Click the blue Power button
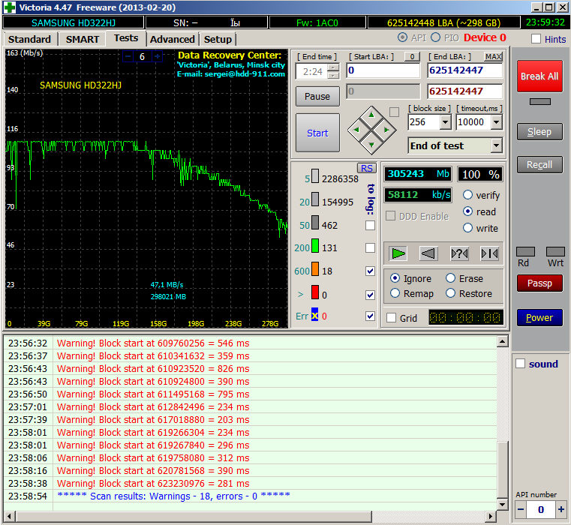The image size is (571, 525). [x=539, y=318]
